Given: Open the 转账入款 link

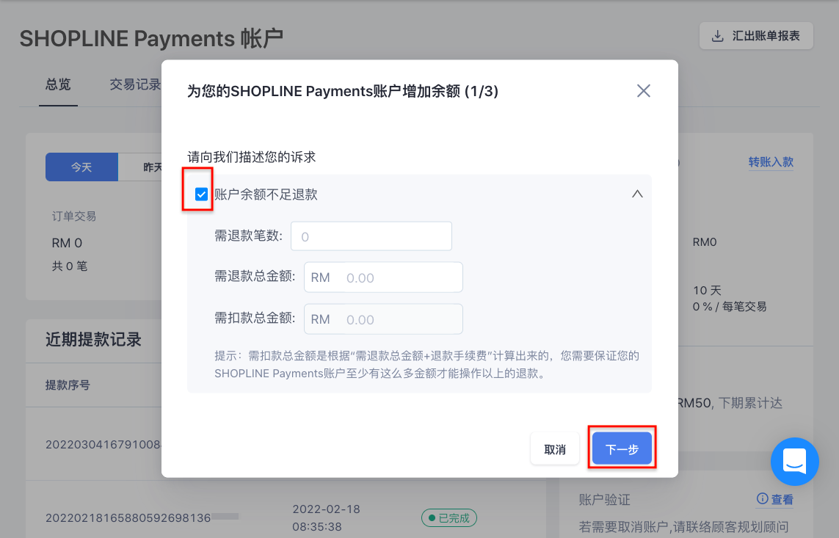Looking at the screenshot, I should [771, 162].
